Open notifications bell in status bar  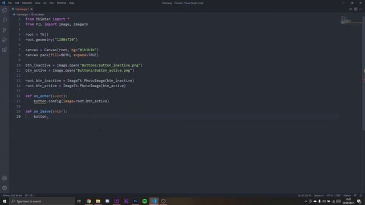click(x=361, y=195)
